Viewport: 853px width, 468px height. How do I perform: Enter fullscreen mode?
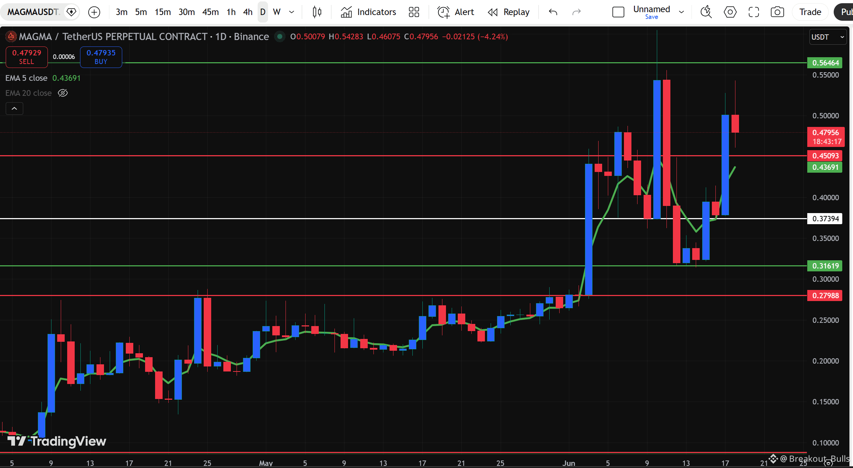[x=754, y=12]
